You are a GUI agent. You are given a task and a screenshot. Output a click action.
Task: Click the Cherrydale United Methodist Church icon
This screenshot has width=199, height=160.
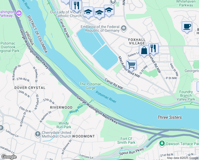point(38,134)
